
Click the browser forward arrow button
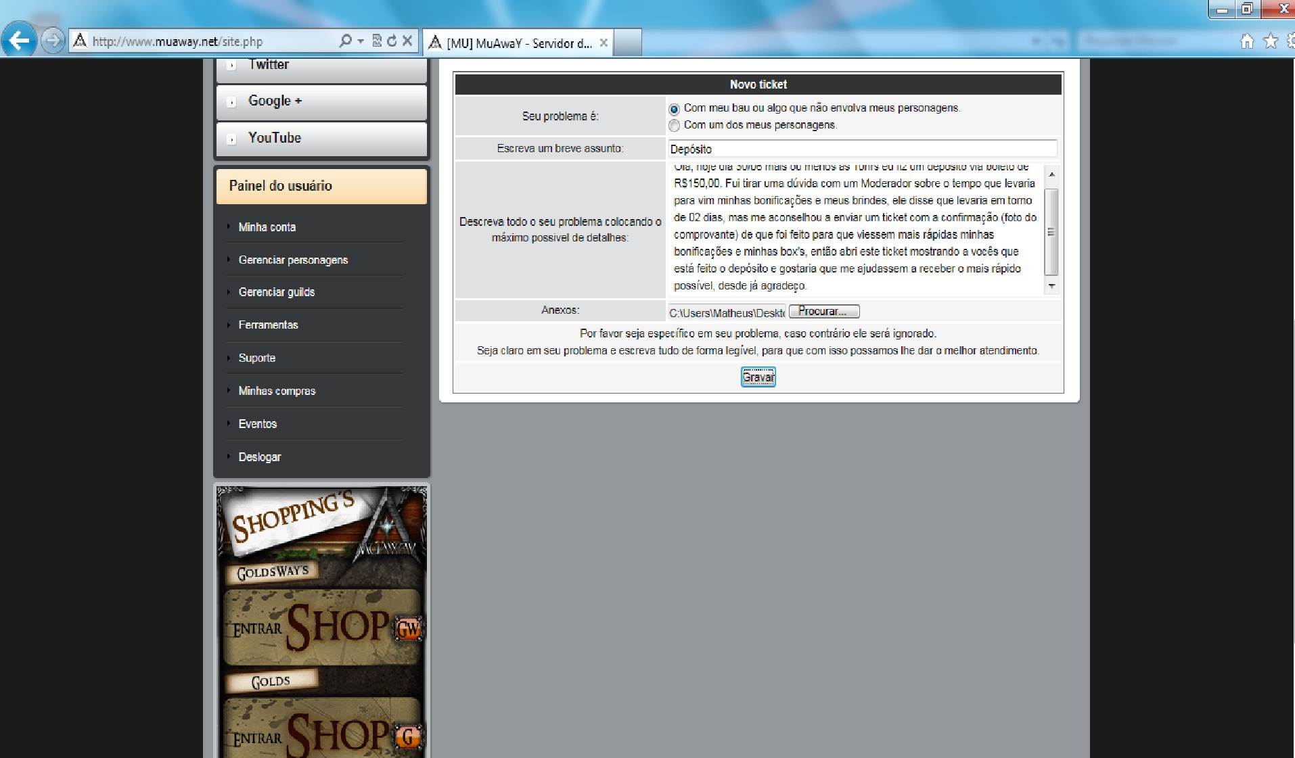(x=52, y=41)
